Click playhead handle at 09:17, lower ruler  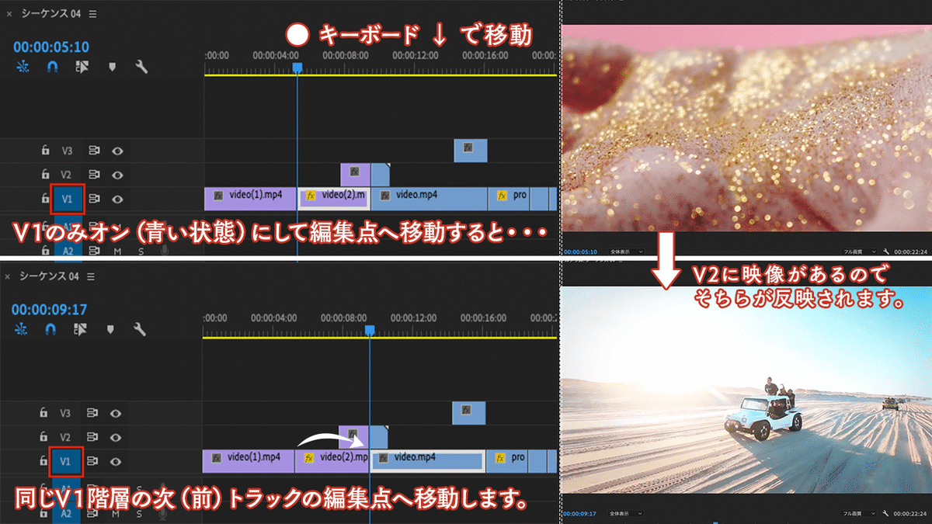pyautogui.click(x=370, y=330)
